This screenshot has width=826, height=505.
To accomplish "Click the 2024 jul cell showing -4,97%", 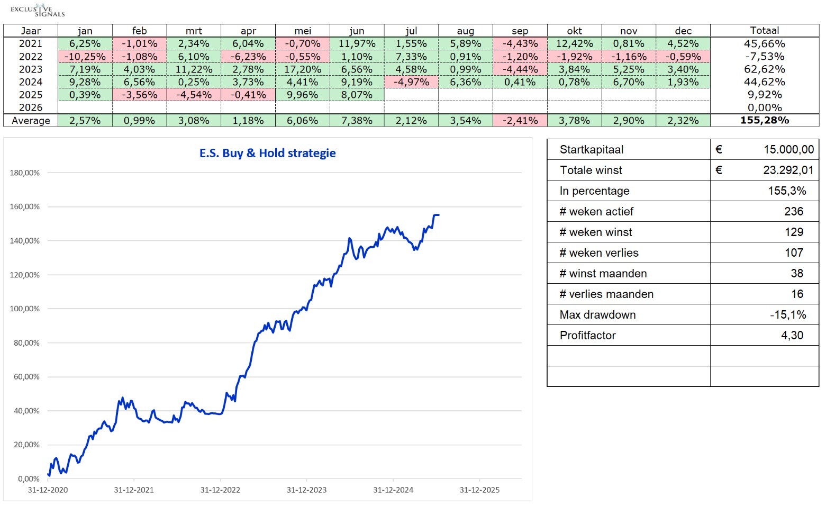I will coord(411,82).
